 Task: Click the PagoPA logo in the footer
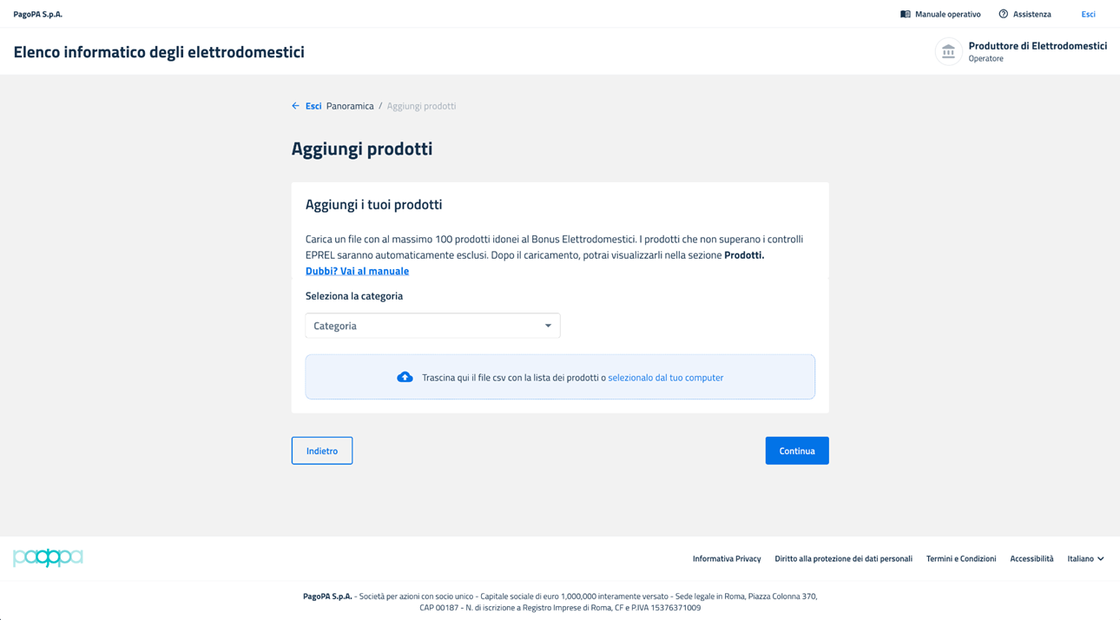[48, 557]
